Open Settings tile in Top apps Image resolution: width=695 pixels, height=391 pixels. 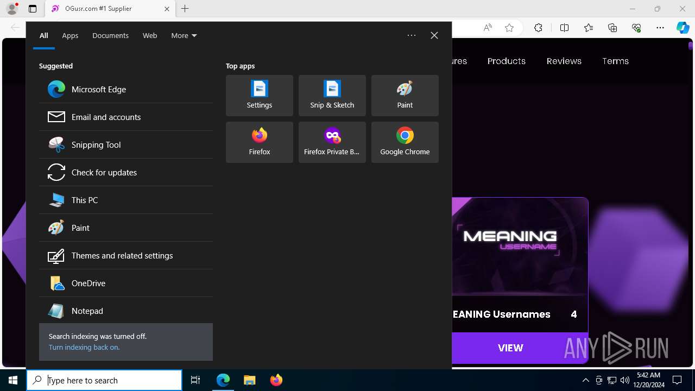coord(260,96)
